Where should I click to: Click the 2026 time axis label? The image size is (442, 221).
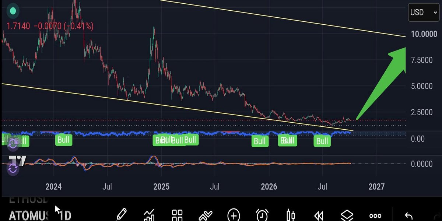[x=269, y=186]
